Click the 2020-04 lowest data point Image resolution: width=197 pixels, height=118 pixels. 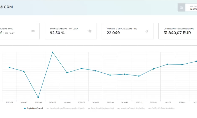(38, 97)
